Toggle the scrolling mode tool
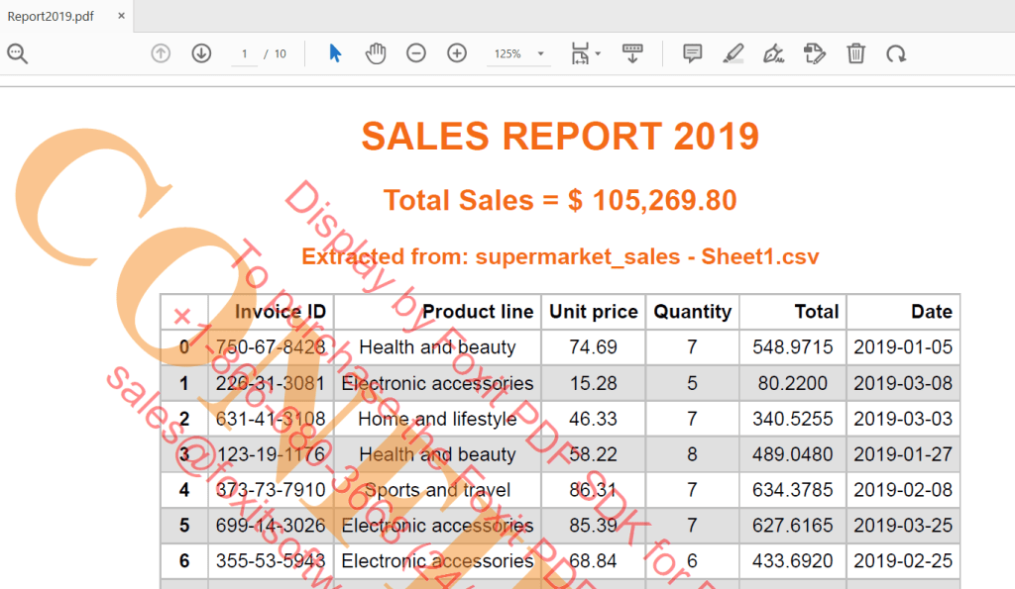This screenshot has width=1015, height=589. (x=632, y=53)
